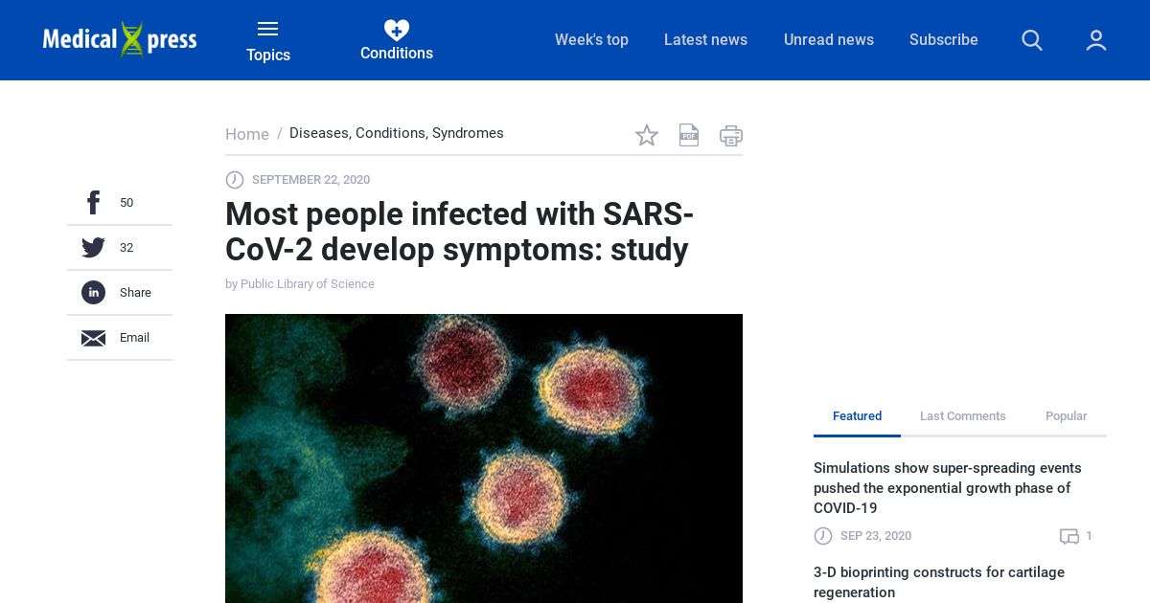The width and height of the screenshot is (1150, 603).
Task: Expand the Conditions menu
Action: click(x=397, y=40)
